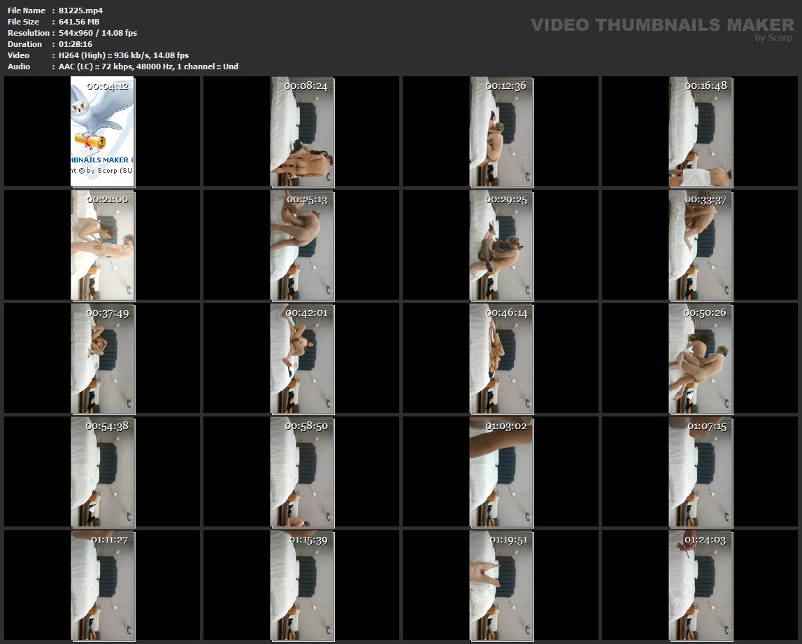Select the thumbnail at timestamp 01:07:15
802x644 pixels.
[701, 471]
